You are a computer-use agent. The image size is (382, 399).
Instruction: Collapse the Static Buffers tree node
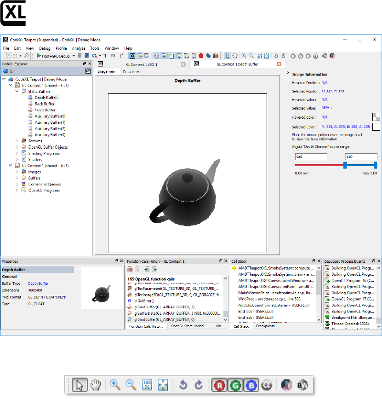(17, 92)
